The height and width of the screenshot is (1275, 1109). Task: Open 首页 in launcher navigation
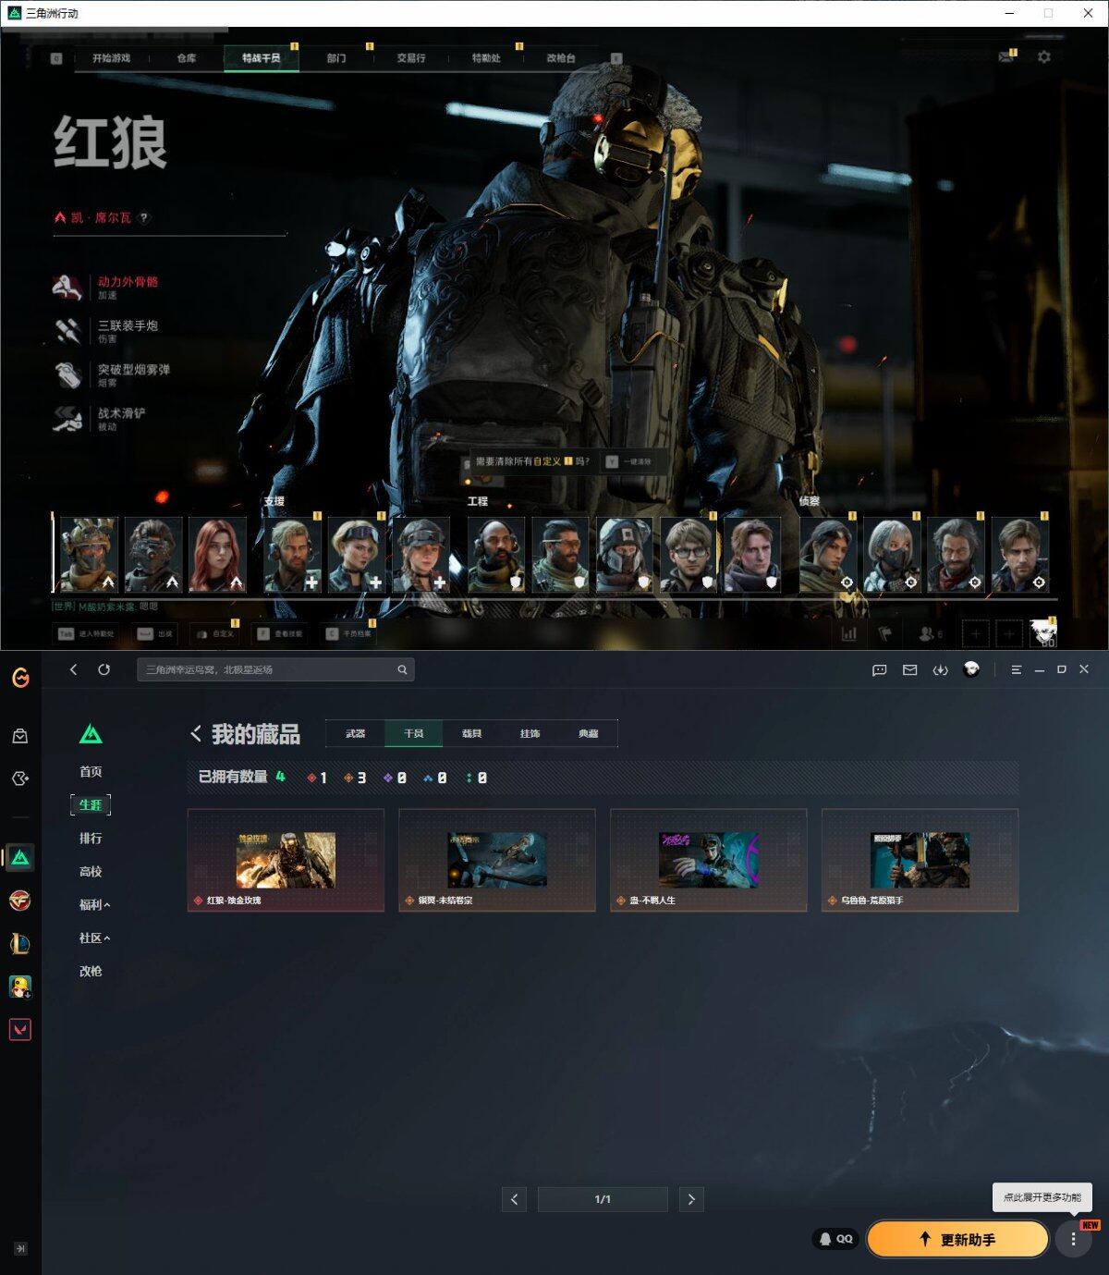(x=91, y=772)
